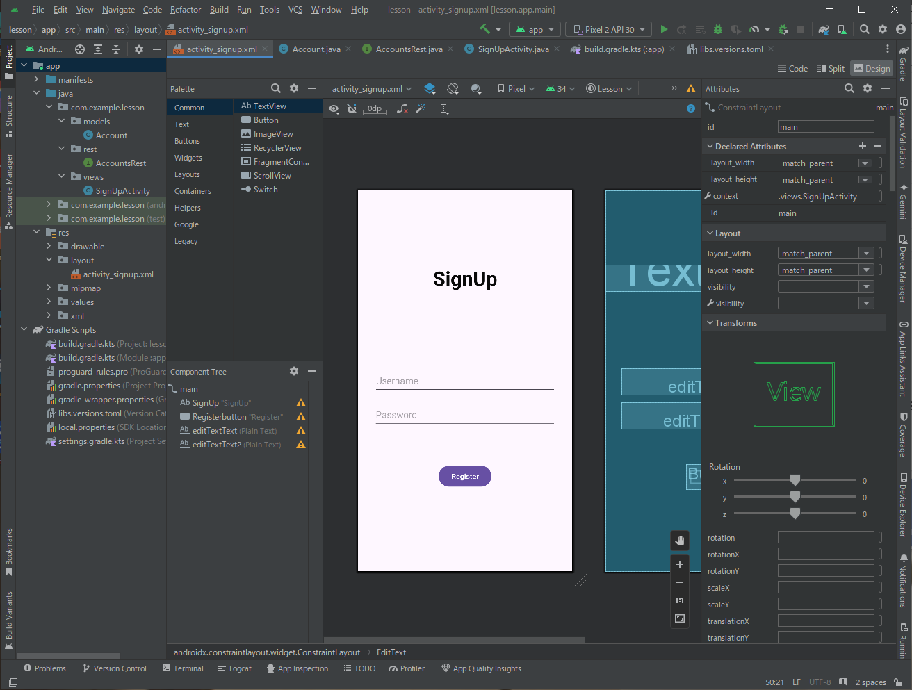Toggle the pan hand tool
Viewport: 912px width, 690px height.
click(x=680, y=541)
